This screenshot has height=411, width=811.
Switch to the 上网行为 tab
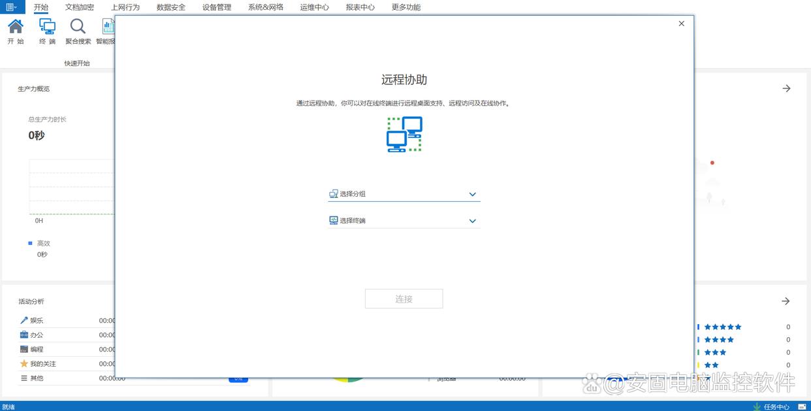pyautogui.click(x=125, y=7)
